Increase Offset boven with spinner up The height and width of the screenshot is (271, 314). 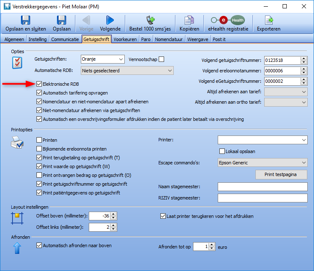coord(113,214)
